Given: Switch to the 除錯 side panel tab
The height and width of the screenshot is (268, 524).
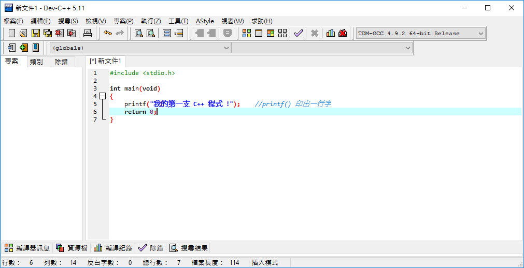Looking at the screenshot, I should (62, 62).
